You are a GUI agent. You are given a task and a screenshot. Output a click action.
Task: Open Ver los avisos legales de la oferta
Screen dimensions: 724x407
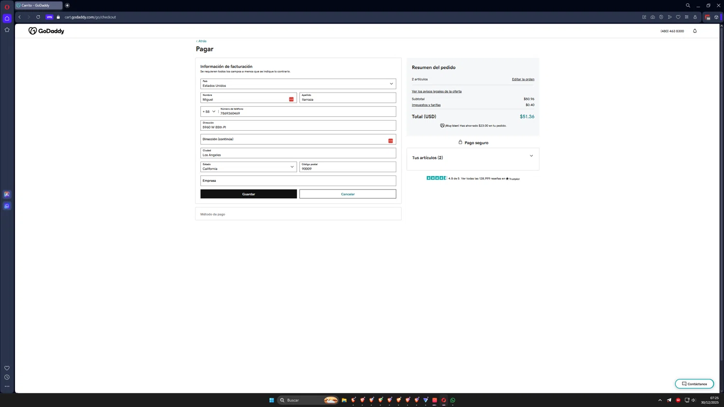(436, 91)
